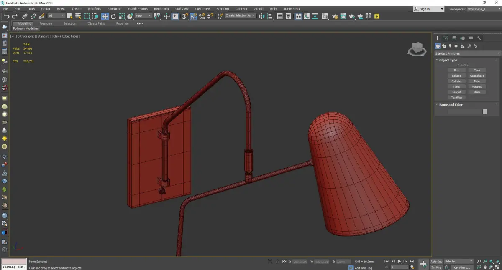Open the reference coordinate View dropdown

click(x=143, y=16)
